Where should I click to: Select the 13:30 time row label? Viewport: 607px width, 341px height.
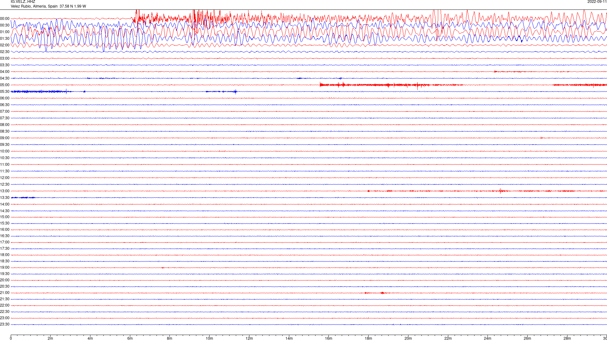[5, 198]
